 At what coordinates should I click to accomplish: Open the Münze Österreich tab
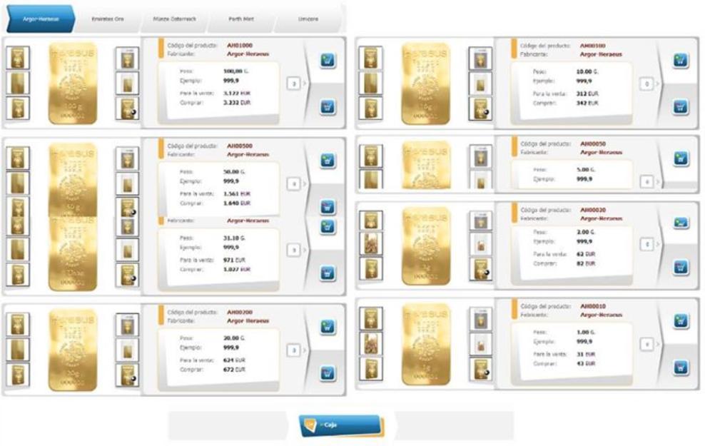point(174,19)
